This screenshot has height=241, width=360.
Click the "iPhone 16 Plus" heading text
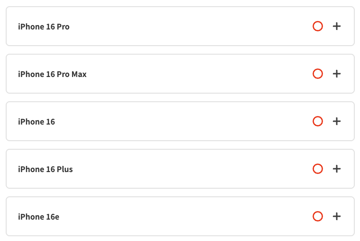coord(46,170)
